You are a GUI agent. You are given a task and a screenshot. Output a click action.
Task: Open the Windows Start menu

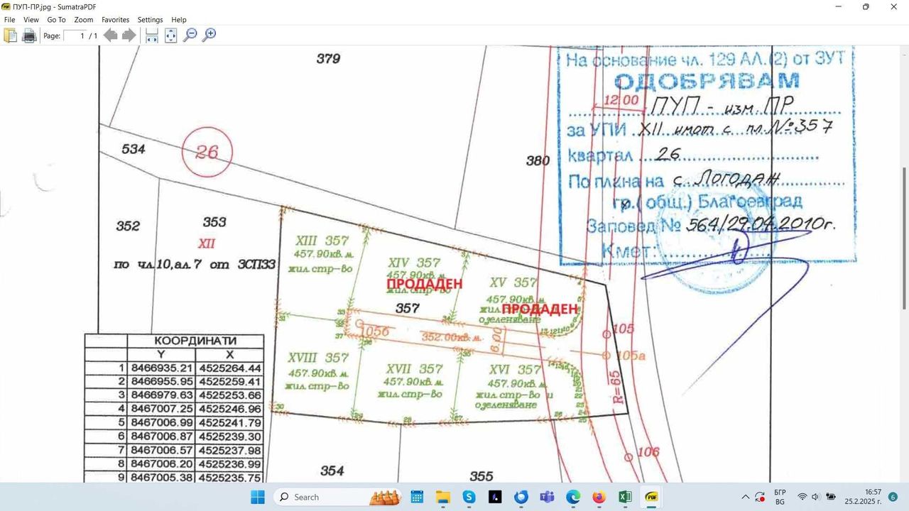pyautogui.click(x=257, y=497)
